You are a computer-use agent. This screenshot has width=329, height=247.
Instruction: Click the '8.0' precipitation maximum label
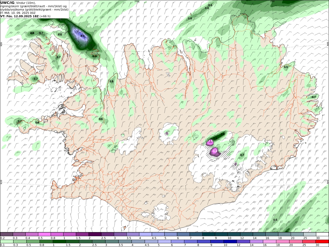tap(83, 36)
